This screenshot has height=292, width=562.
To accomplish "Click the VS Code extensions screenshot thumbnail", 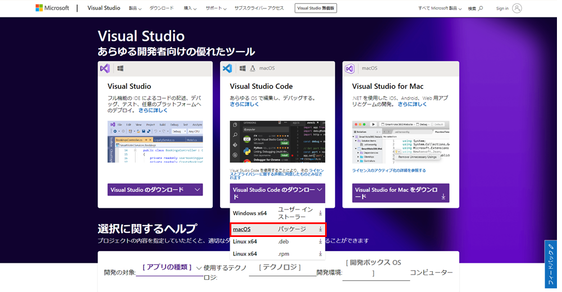I will (x=277, y=142).
